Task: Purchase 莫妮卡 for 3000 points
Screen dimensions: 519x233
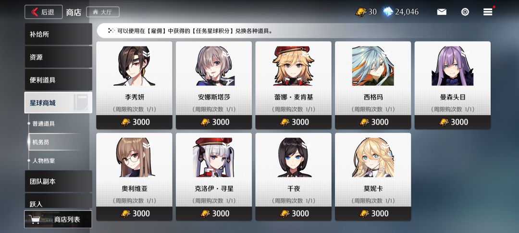Action: (373, 214)
